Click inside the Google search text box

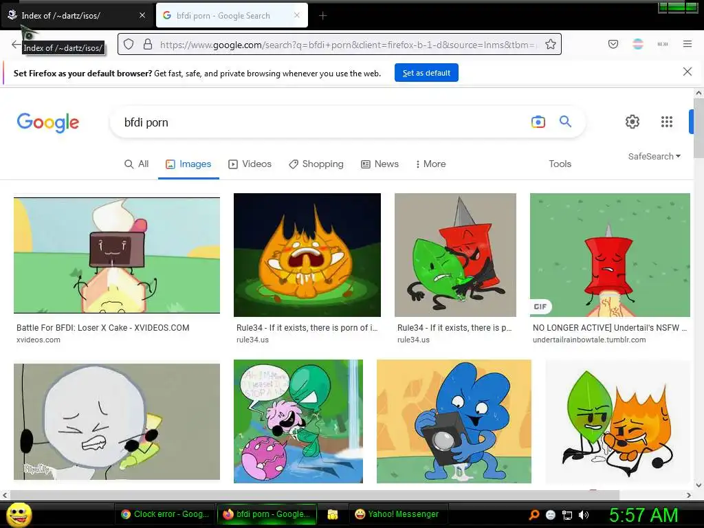click(x=323, y=122)
